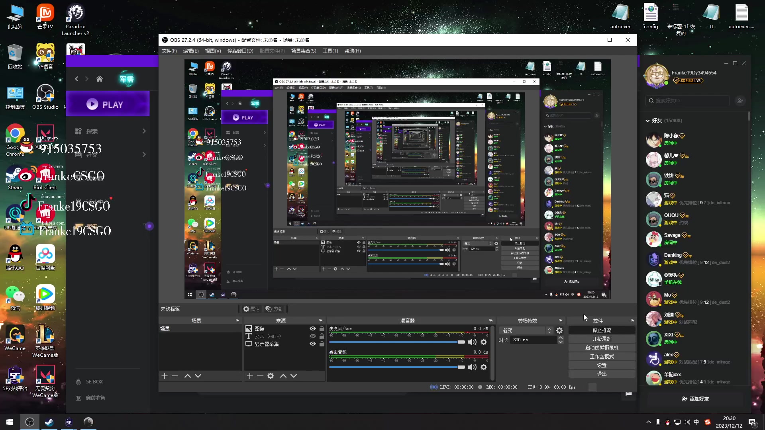The width and height of the screenshot is (765, 430).
Task: Show the hidden 文本 (GDI+) source
Action: pyautogui.click(x=313, y=336)
